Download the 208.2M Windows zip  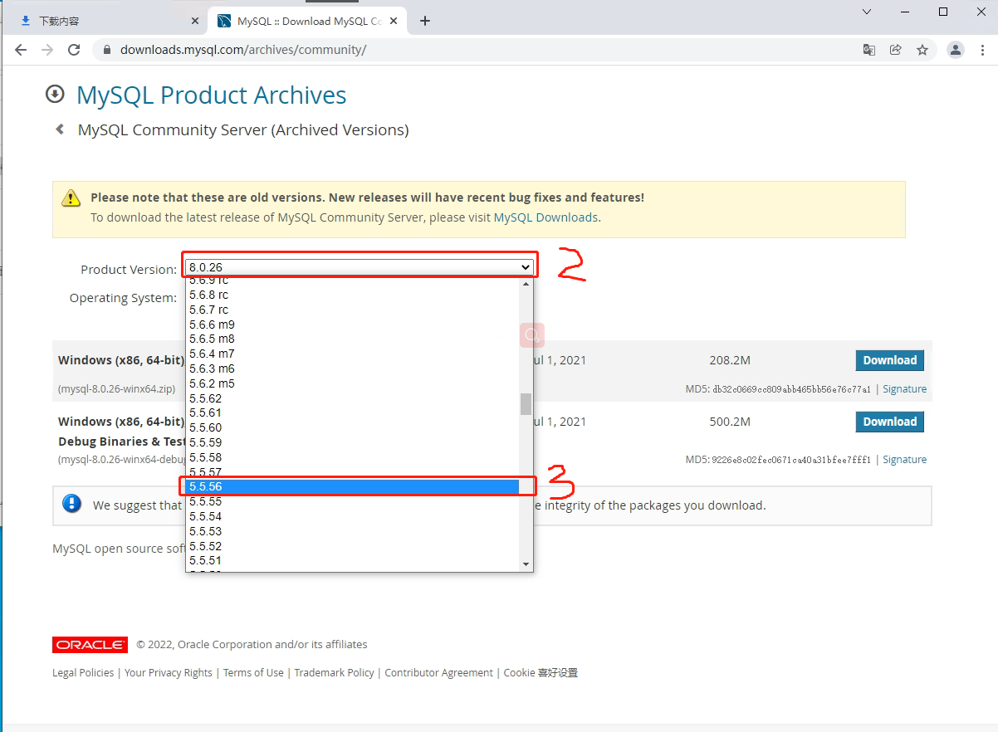coord(889,360)
